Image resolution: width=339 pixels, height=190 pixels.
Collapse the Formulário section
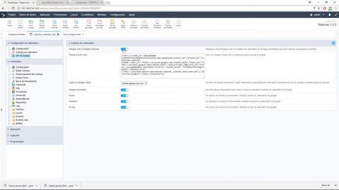pos(34,61)
